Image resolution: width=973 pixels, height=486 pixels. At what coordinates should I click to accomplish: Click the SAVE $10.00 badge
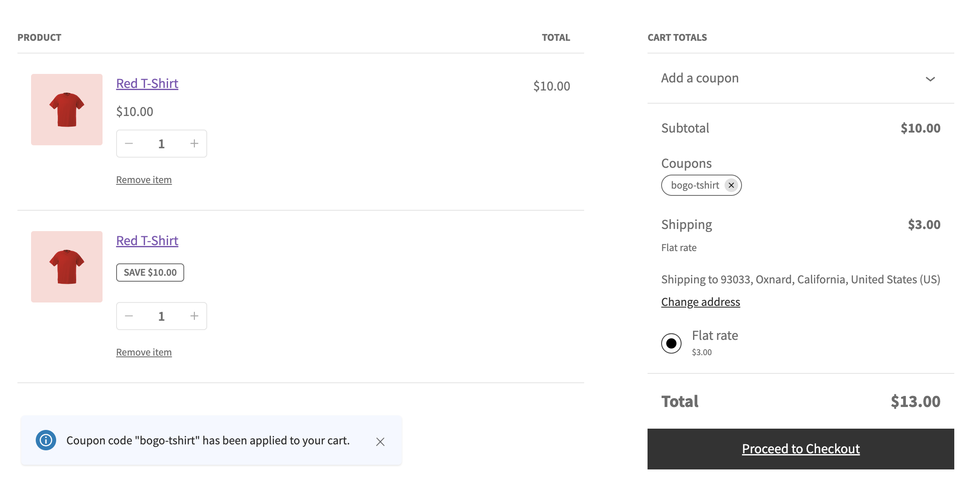point(150,272)
